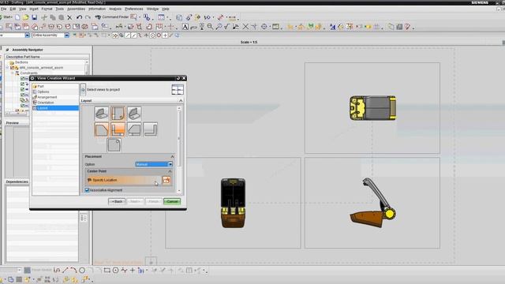Click the target crosshair icon in the toolbar
The image size is (505, 284).
(x=264, y=27)
